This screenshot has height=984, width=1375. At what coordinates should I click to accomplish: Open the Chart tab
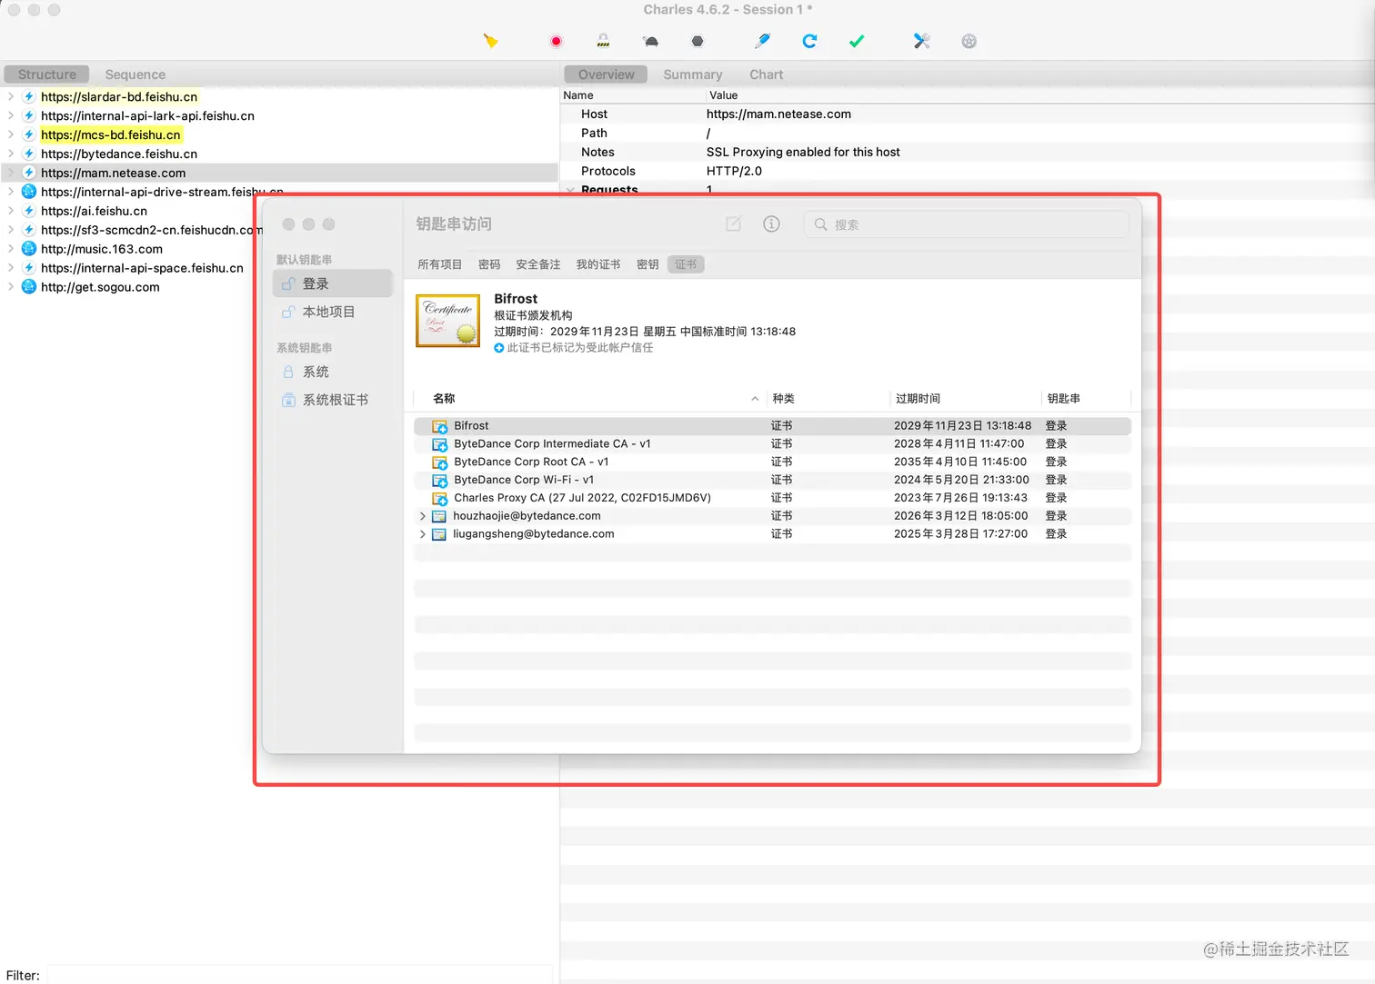click(x=766, y=75)
